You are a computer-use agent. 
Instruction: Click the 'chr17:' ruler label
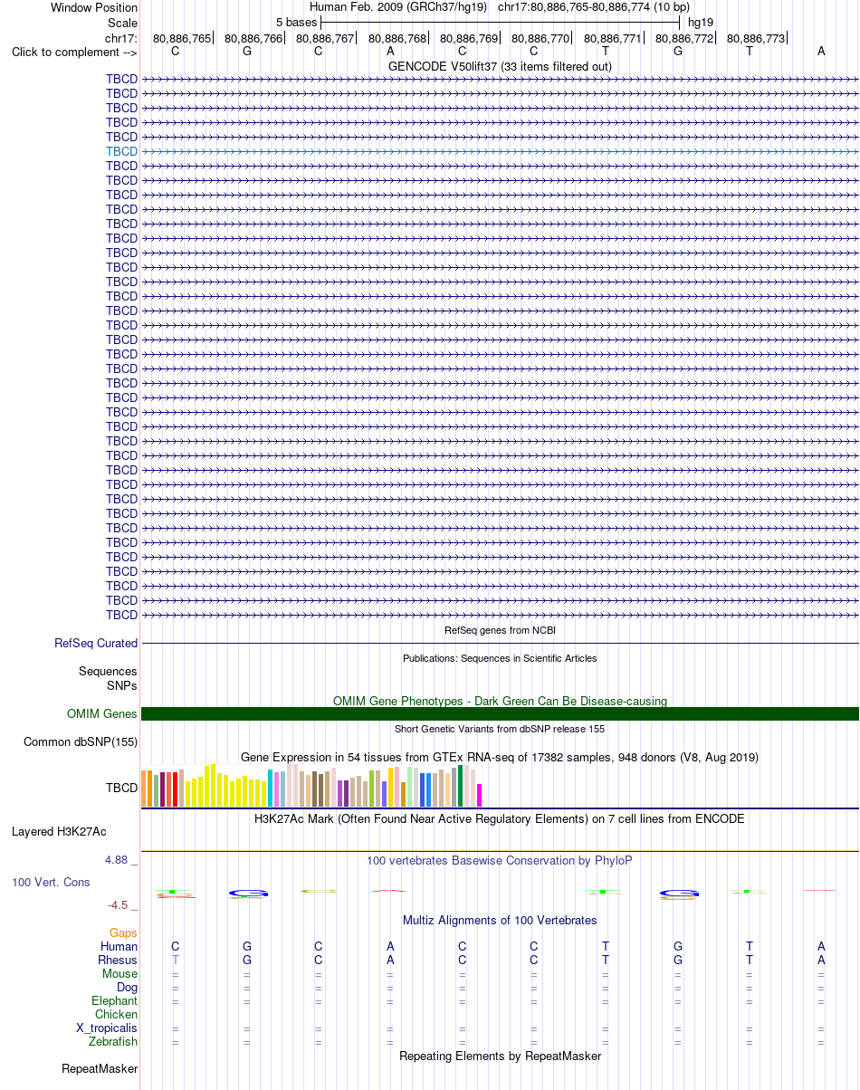(x=121, y=39)
